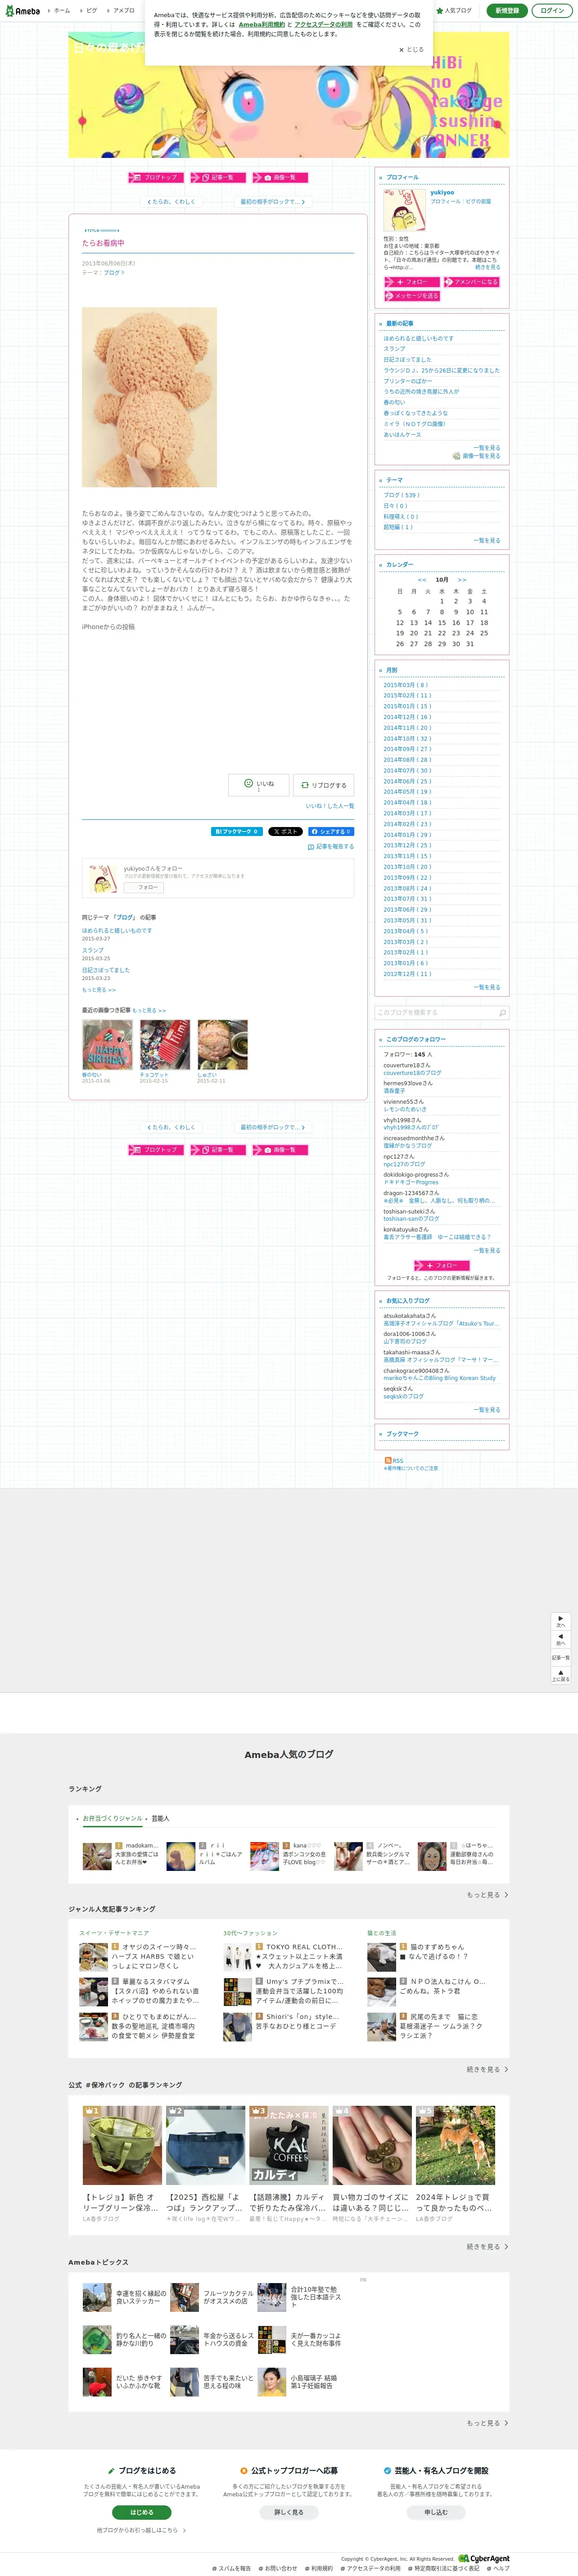Open the ブログ ( 539 ) theme link

pos(402,495)
